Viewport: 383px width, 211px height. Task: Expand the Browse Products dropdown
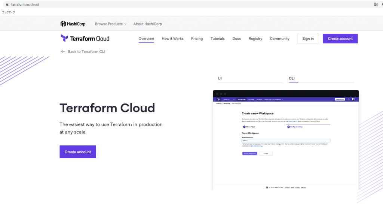(x=111, y=24)
